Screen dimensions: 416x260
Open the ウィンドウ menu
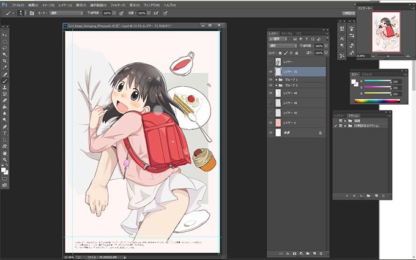tap(152, 5)
